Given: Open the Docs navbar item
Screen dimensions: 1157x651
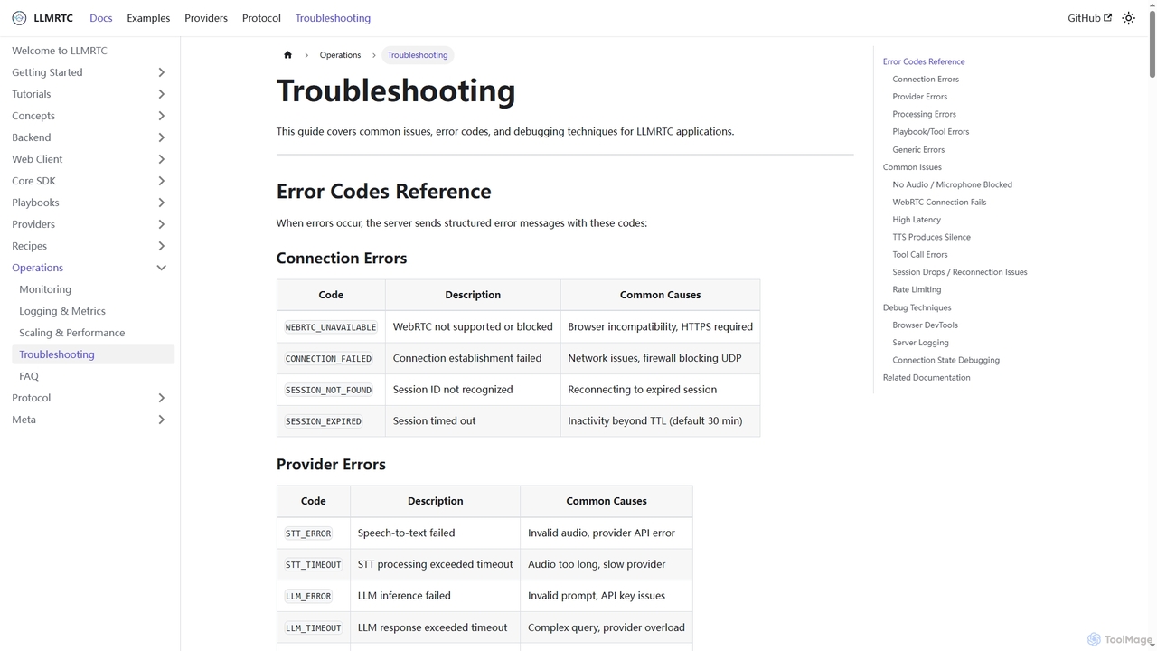Looking at the screenshot, I should [101, 18].
